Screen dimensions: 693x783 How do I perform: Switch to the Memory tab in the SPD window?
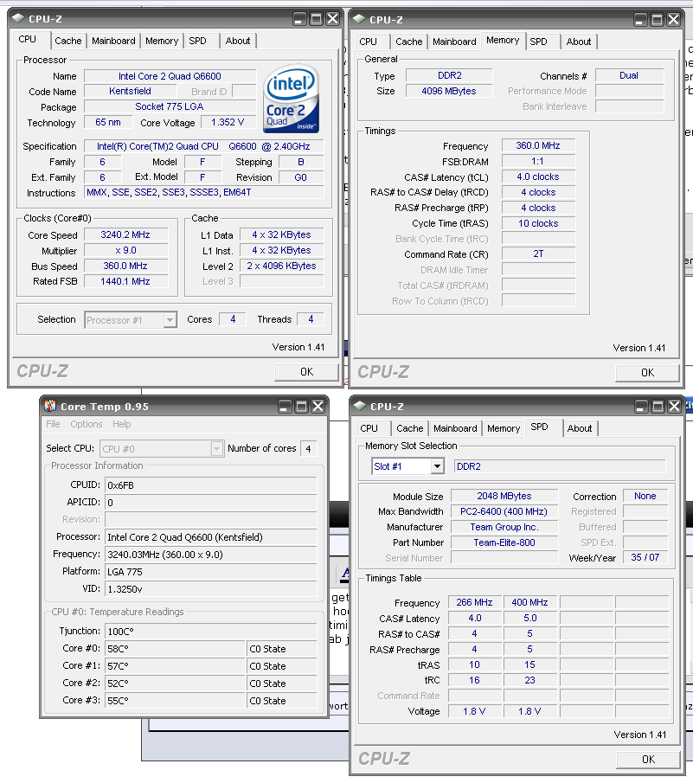pos(504,428)
